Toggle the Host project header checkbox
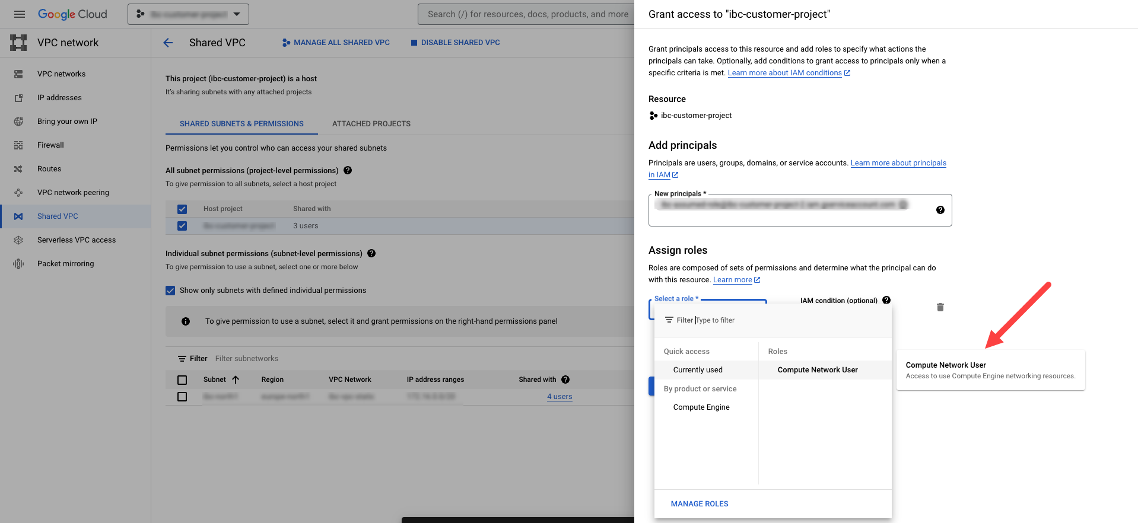Screen dimensions: 1138x523 pyautogui.click(x=182, y=209)
